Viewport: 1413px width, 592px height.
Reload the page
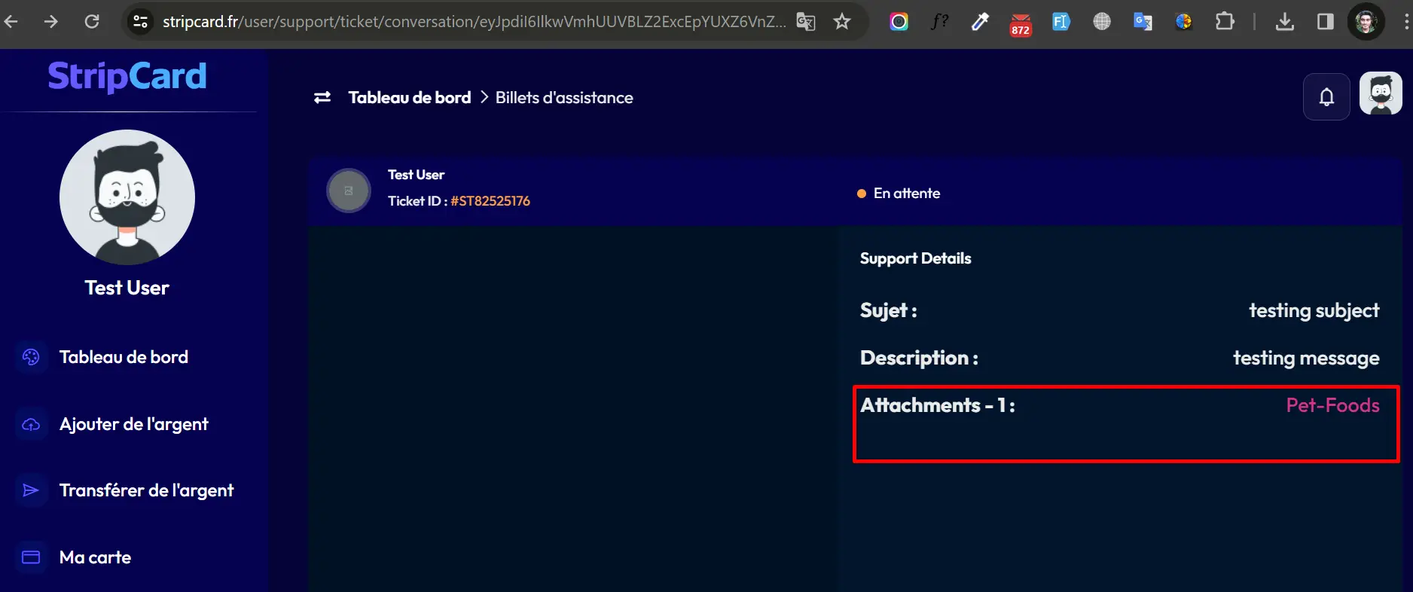coord(92,22)
